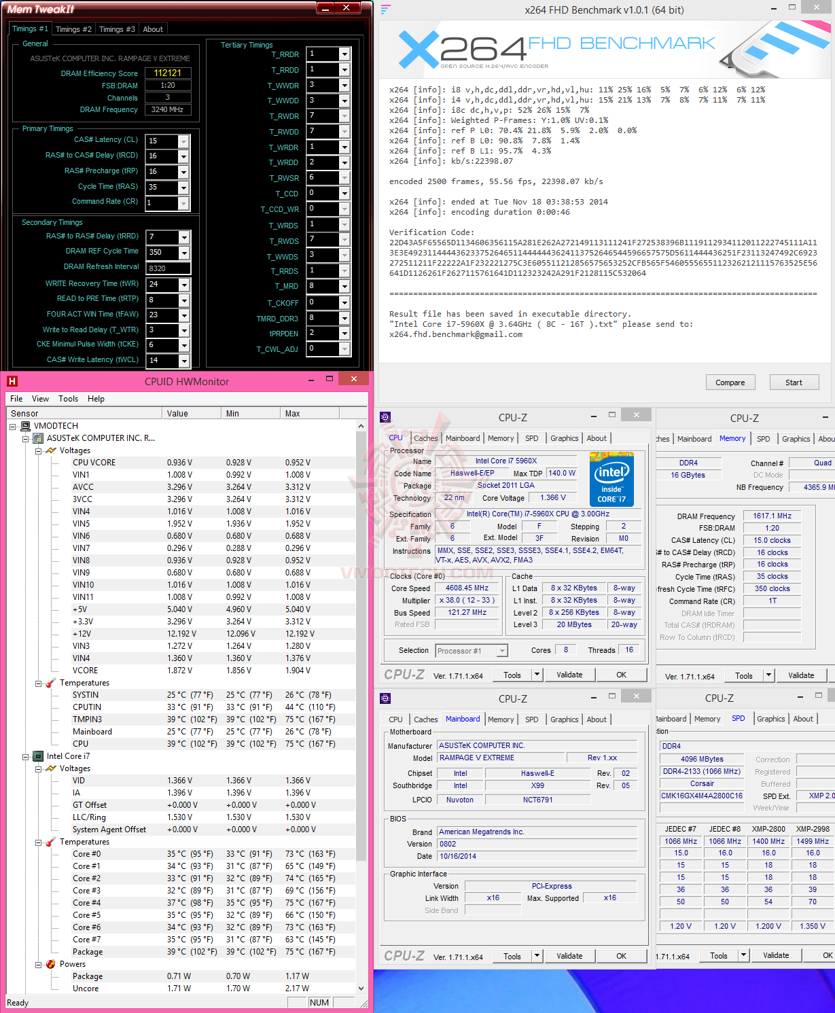Viewport: 835px width, 1013px height.
Task: Open Tools dropdown arrow in CPU-Z CPU window
Action: pos(537,675)
